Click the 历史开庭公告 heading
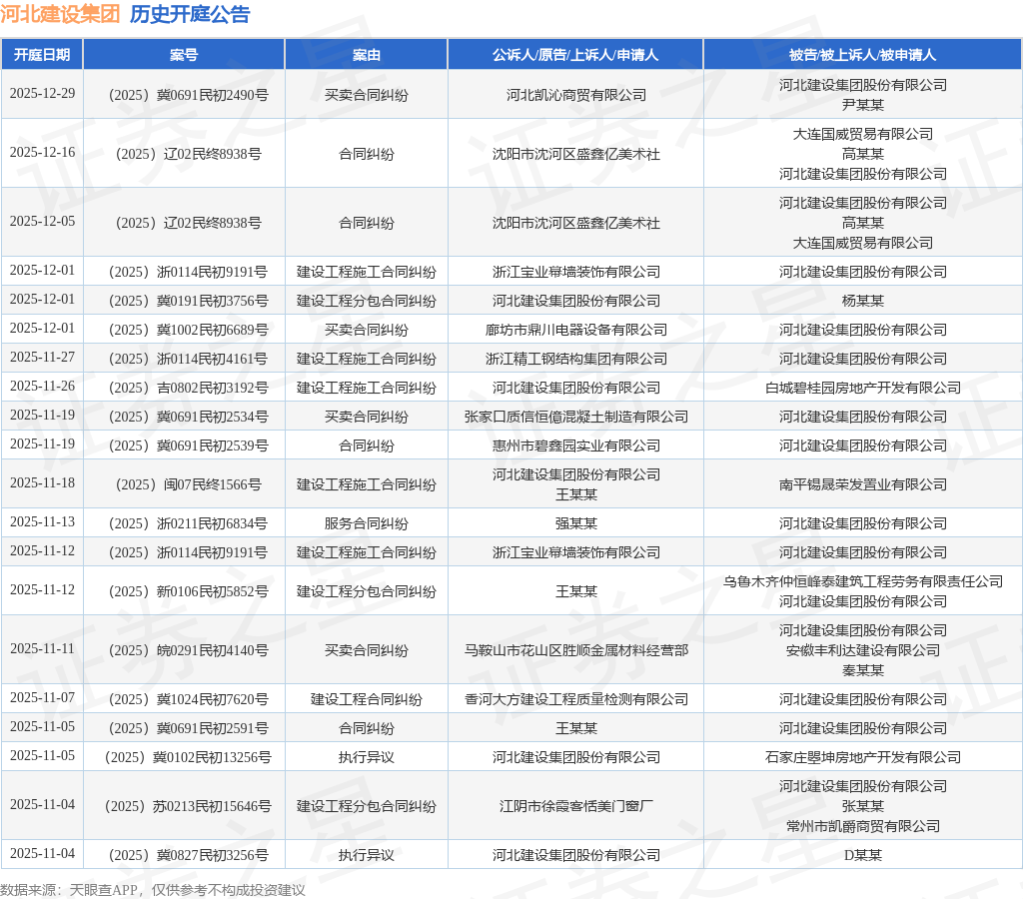The width and height of the screenshot is (1023, 899). pyautogui.click(x=189, y=14)
